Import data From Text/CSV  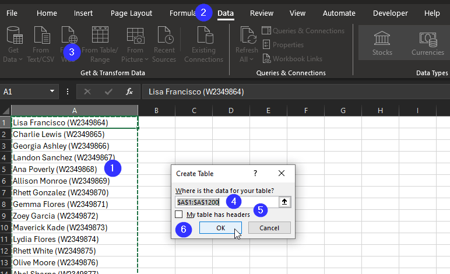pyautogui.click(x=41, y=44)
